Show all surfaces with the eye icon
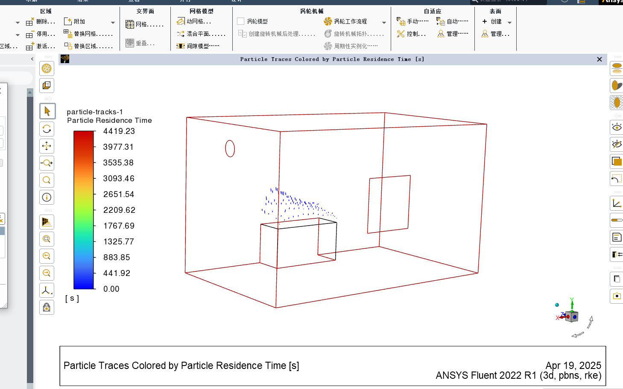This screenshot has height=389, width=623. click(x=617, y=127)
